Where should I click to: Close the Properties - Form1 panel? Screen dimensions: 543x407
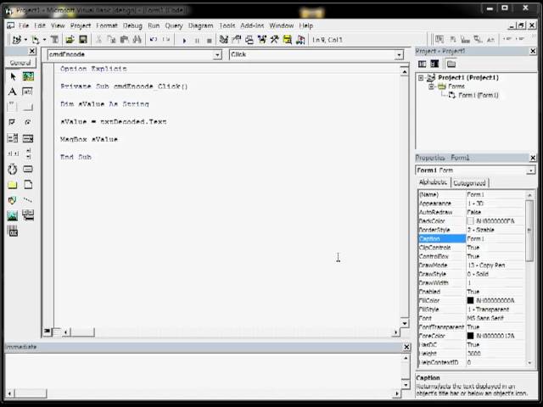(533, 158)
